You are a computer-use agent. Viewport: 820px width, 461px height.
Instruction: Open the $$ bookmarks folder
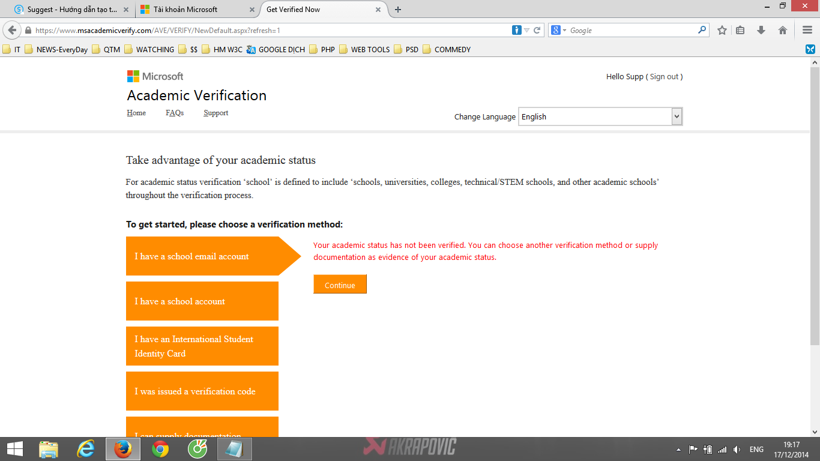coord(188,50)
